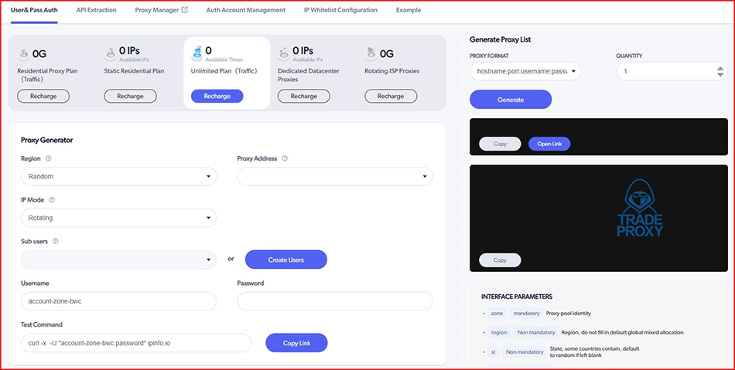Open the Proxy Address dropdown
735x370 pixels.
click(335, 176)
